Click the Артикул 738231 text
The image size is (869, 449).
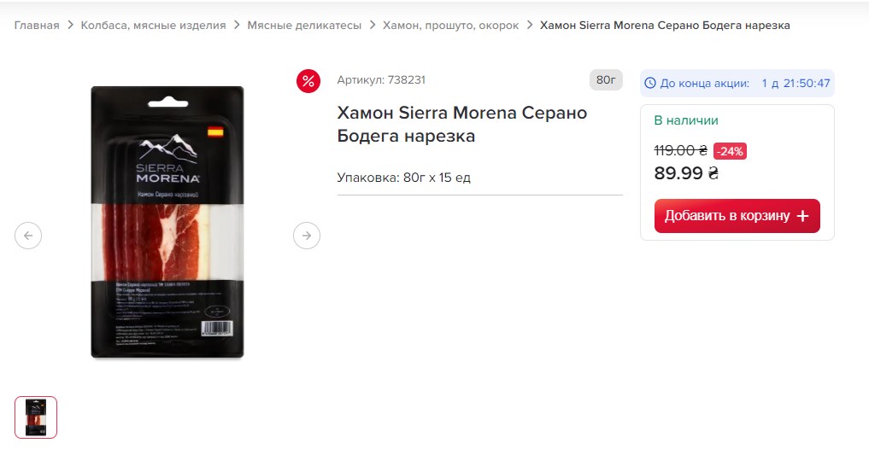point(381,80)
